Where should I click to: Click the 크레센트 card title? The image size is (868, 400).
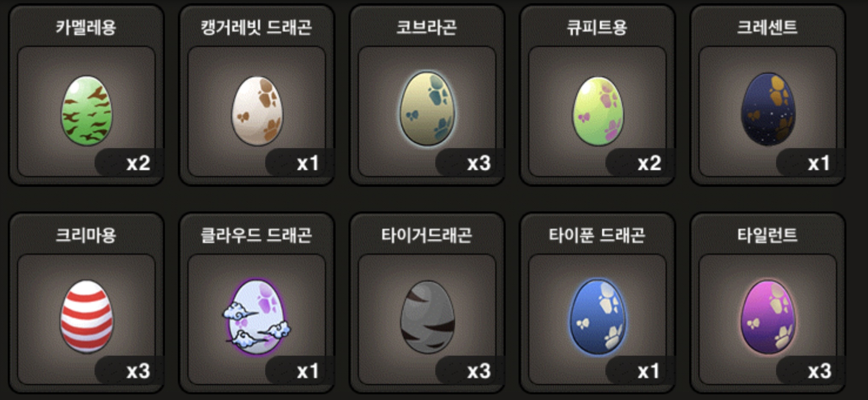(767, 27)
